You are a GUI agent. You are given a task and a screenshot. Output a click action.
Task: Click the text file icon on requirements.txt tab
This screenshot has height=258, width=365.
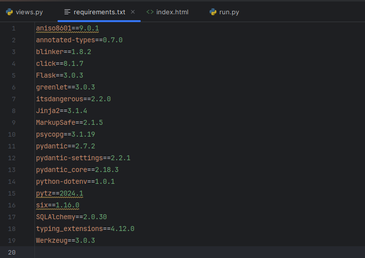(67, 12)
